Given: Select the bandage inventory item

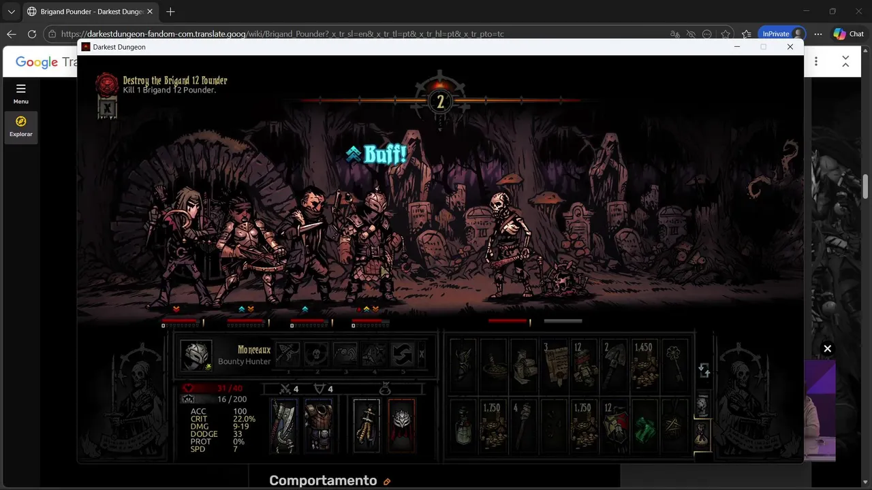Looking at the screenshot, I should 523,367.
